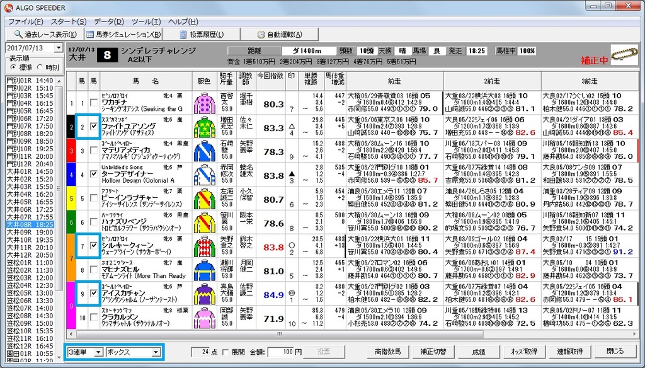Open the ファイル(F) menu
Image resolution: width=645 pixels, height=368 pixels.
click(25, 22)
